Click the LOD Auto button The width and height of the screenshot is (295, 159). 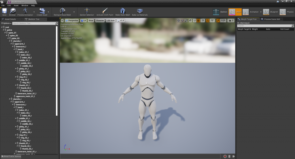[110, 20]
